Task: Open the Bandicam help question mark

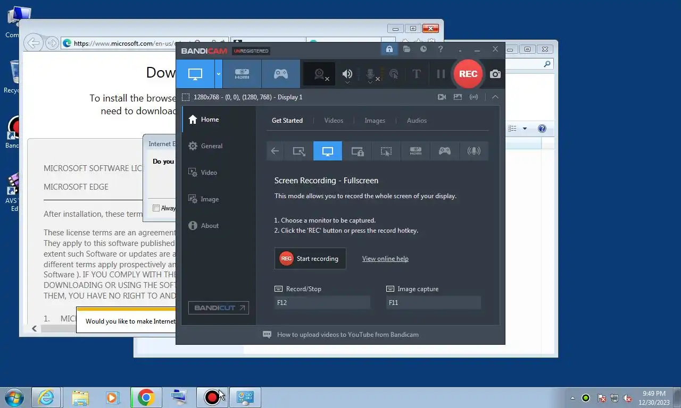Action: [x=441, y=49]
